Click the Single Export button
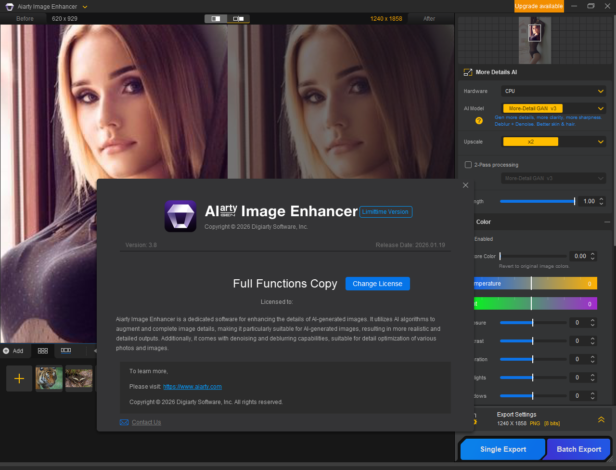The width and height of the screenshot is (616, 470). tap(503, 449)
